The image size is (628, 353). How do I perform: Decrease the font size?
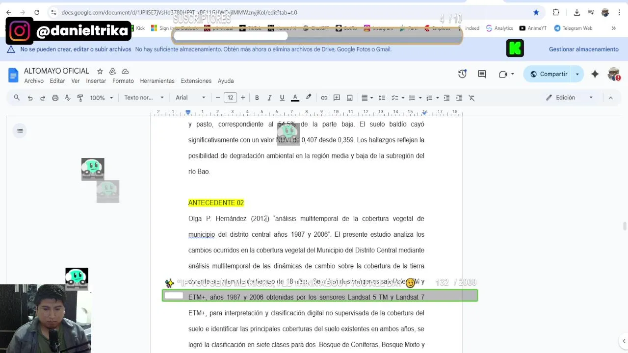click(218, 98)
